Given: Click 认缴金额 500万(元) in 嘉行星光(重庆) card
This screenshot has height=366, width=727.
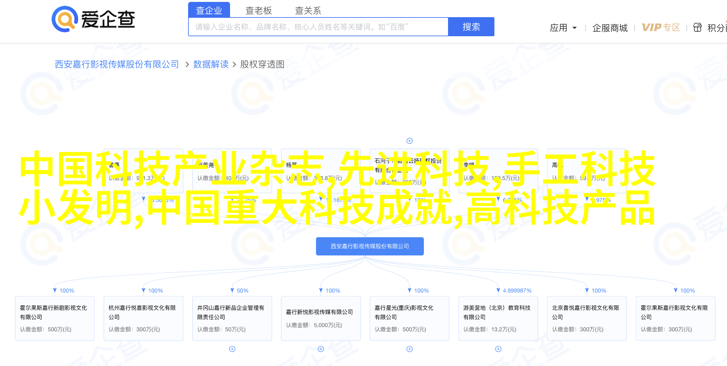Looking at the screenshot, I should point(400,329).
